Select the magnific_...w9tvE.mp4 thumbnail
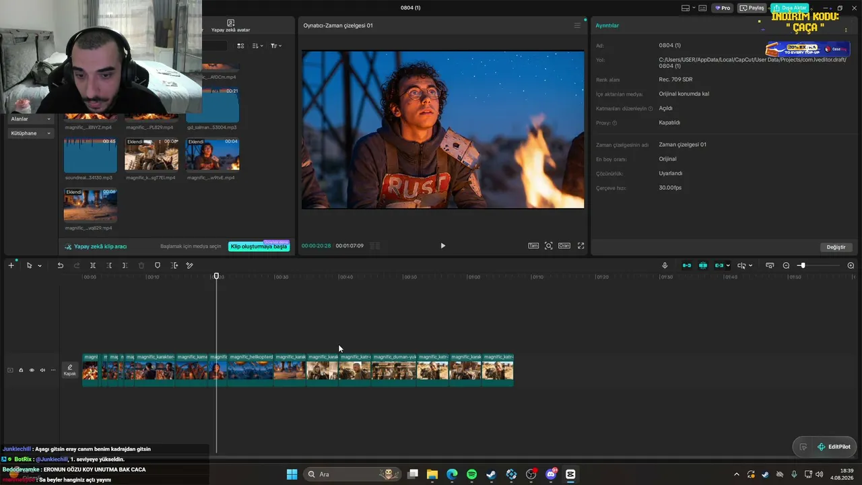This screenshot has height=485, width=862. click(212, 156)
